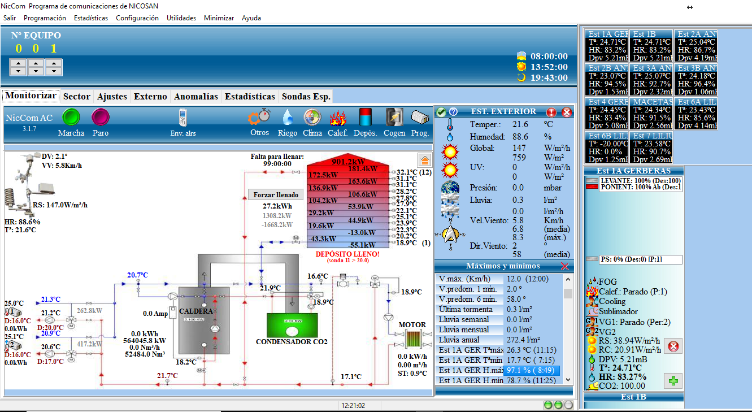Open the Depós. tank icon
Screen dimensions: 752x412
[366, 117]
